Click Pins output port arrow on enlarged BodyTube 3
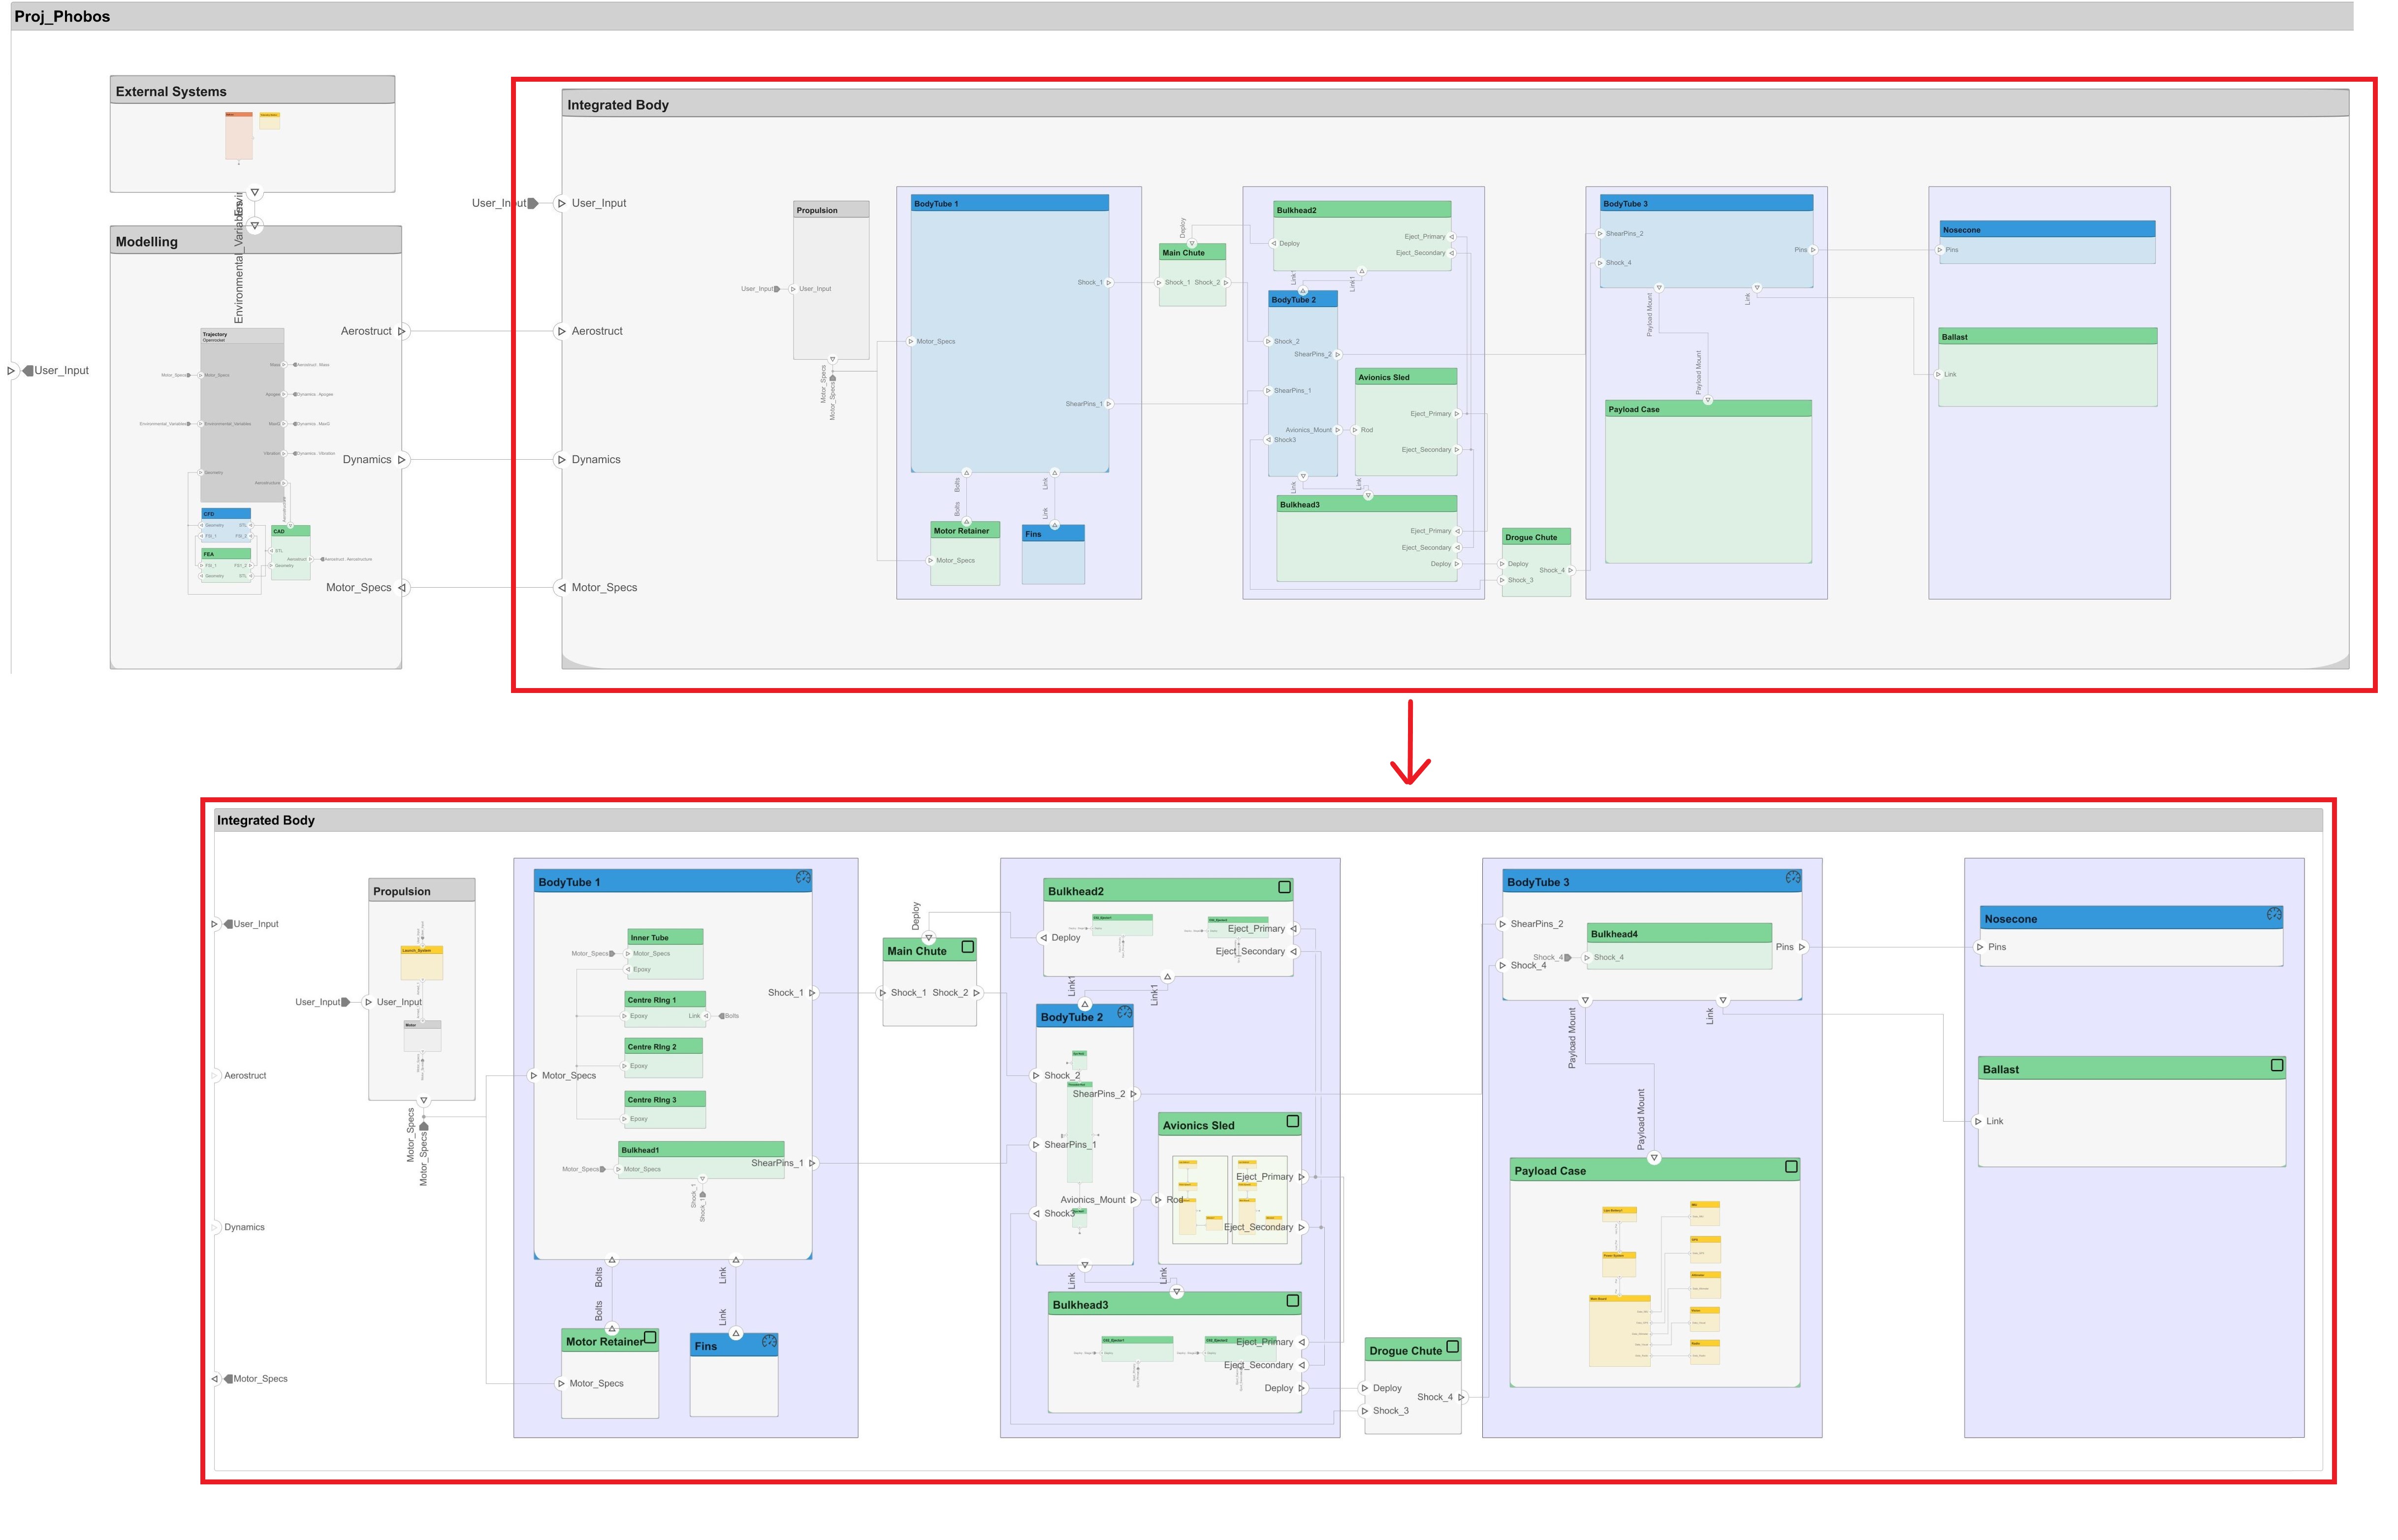The width and height of the screenshot is (2398, 1540). tap(1802, 946)
